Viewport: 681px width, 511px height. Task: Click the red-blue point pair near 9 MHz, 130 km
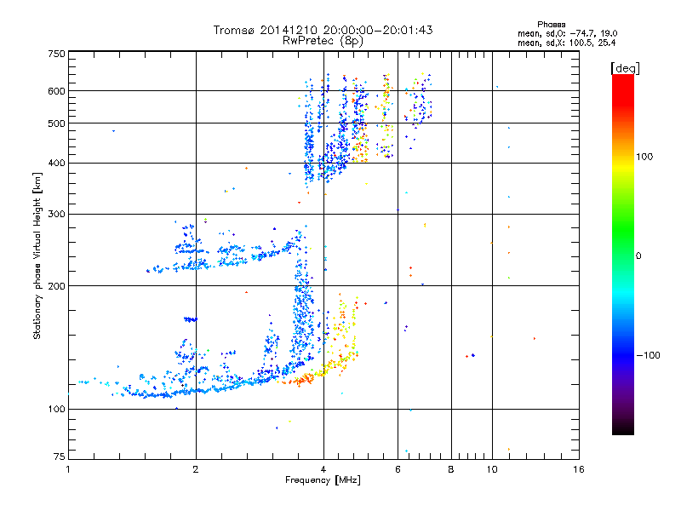coord(471,356)
